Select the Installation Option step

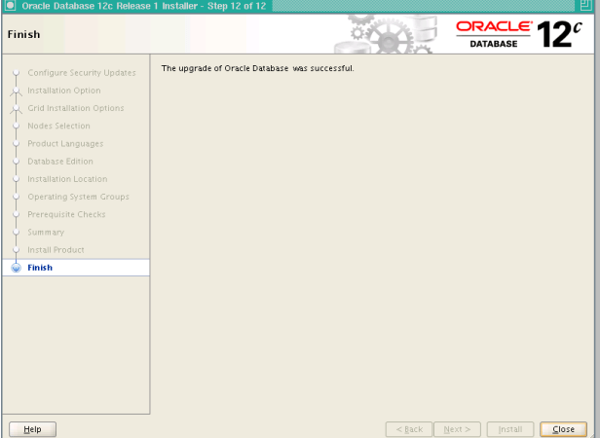64,91
